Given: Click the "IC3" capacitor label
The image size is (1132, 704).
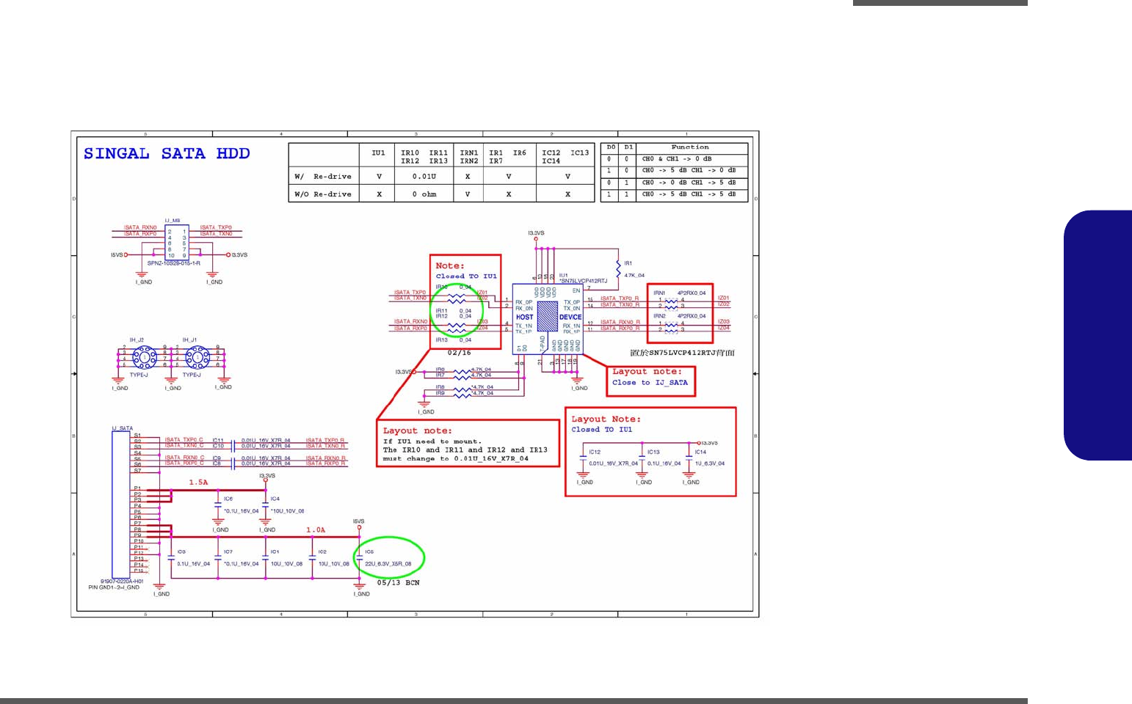Looking at the screenshot, I should [x=181, y=552].
